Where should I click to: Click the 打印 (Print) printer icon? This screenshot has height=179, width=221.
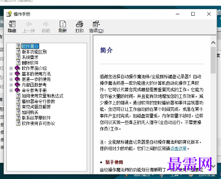pyautogui.click(x=79, y=24)
